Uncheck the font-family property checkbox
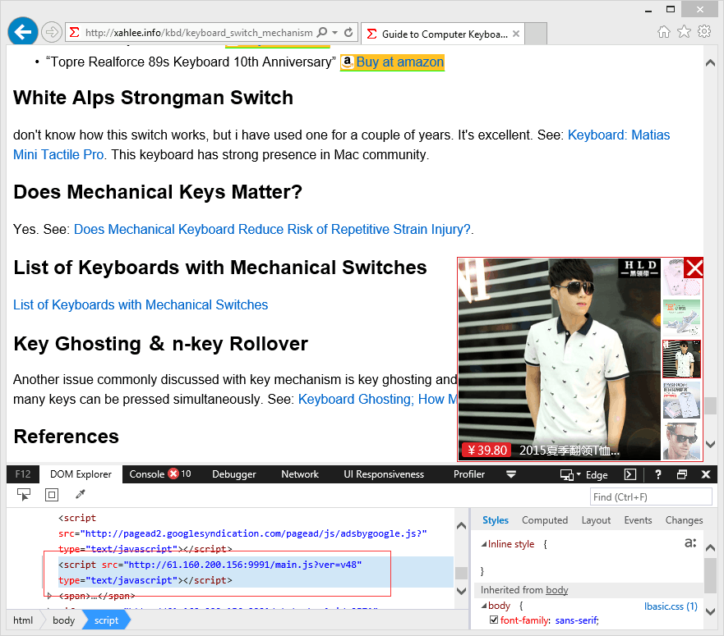Image resolution: width=724 pixels, height=636 pixels. pyautogui.click(x=494, y=620)
